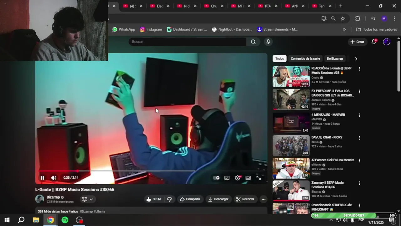Open Chrome media controls icon
Image resolution: width=401 pixels, height=226 pixels.
click(x=373, y=19)
